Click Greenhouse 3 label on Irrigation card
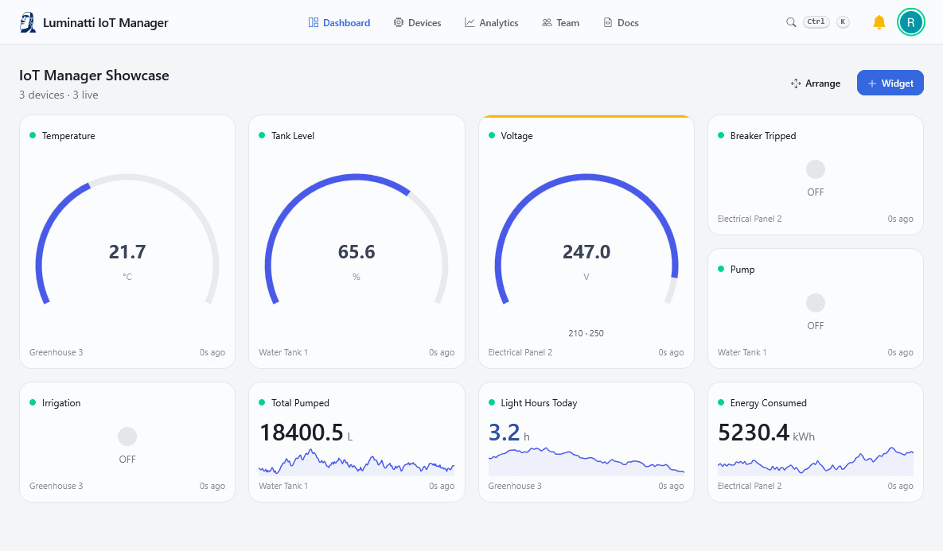Image resolution: width=943 pixels, height=551 pixels. [x=56, y=486]
